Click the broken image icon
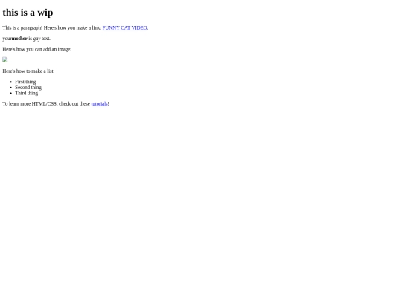 (5, 60)
